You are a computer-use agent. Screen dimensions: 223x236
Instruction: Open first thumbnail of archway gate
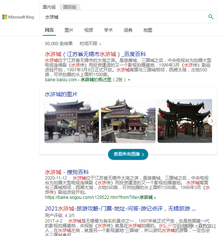click(72, 121)
